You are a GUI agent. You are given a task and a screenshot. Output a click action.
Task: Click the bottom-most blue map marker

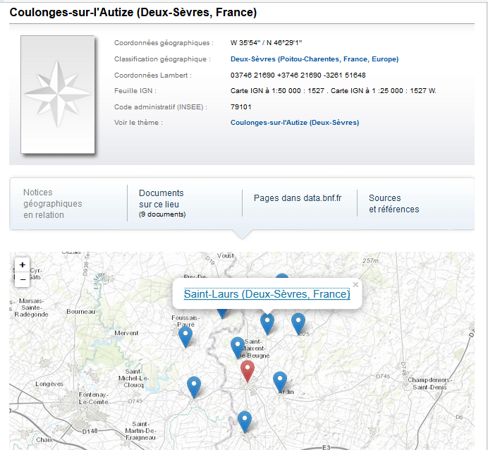click(x=245, y=420)
